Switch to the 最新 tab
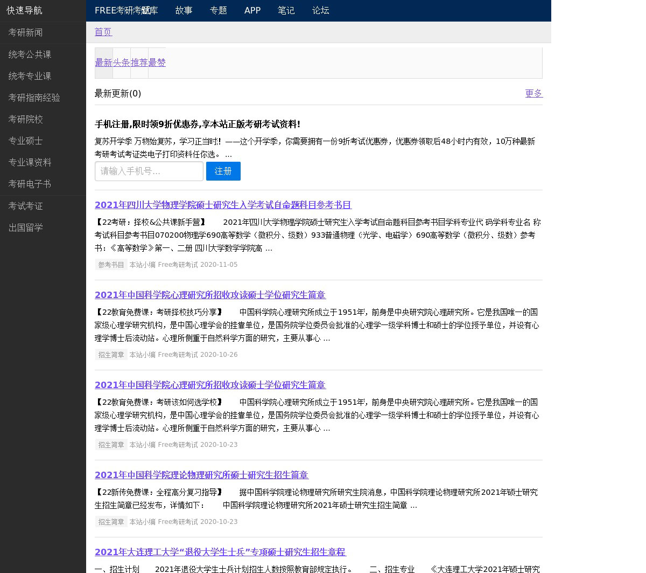Viewport: 646px width, 573px height. pyautogui.click(x=104, y=63)
